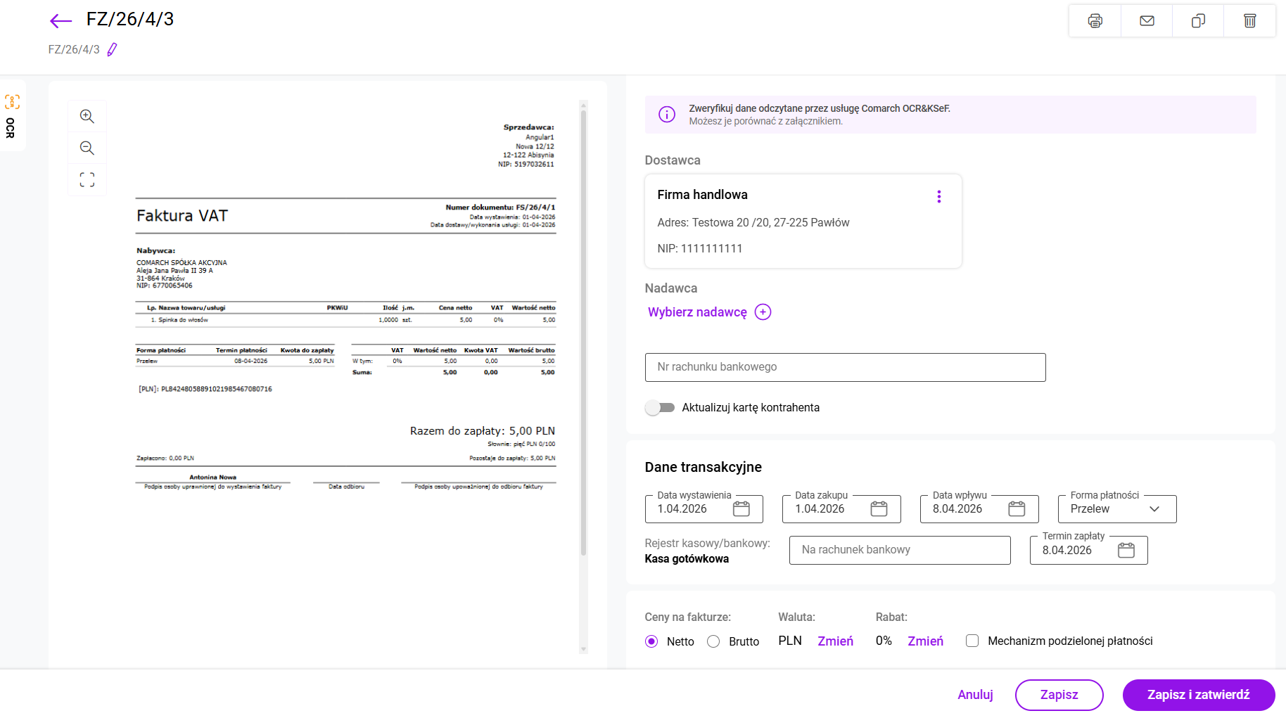Click the Zapisz i zatwierdź button

1198,695
